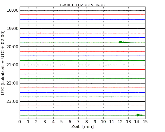
Task: Click x-axis tick label 5
Action: click(62, 122)
